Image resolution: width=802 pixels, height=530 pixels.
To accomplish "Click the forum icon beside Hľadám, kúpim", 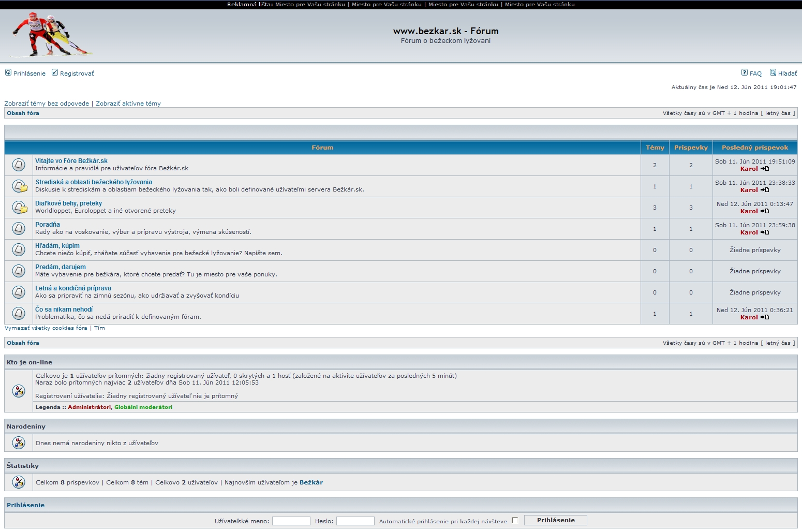I will tap(19, 250).
